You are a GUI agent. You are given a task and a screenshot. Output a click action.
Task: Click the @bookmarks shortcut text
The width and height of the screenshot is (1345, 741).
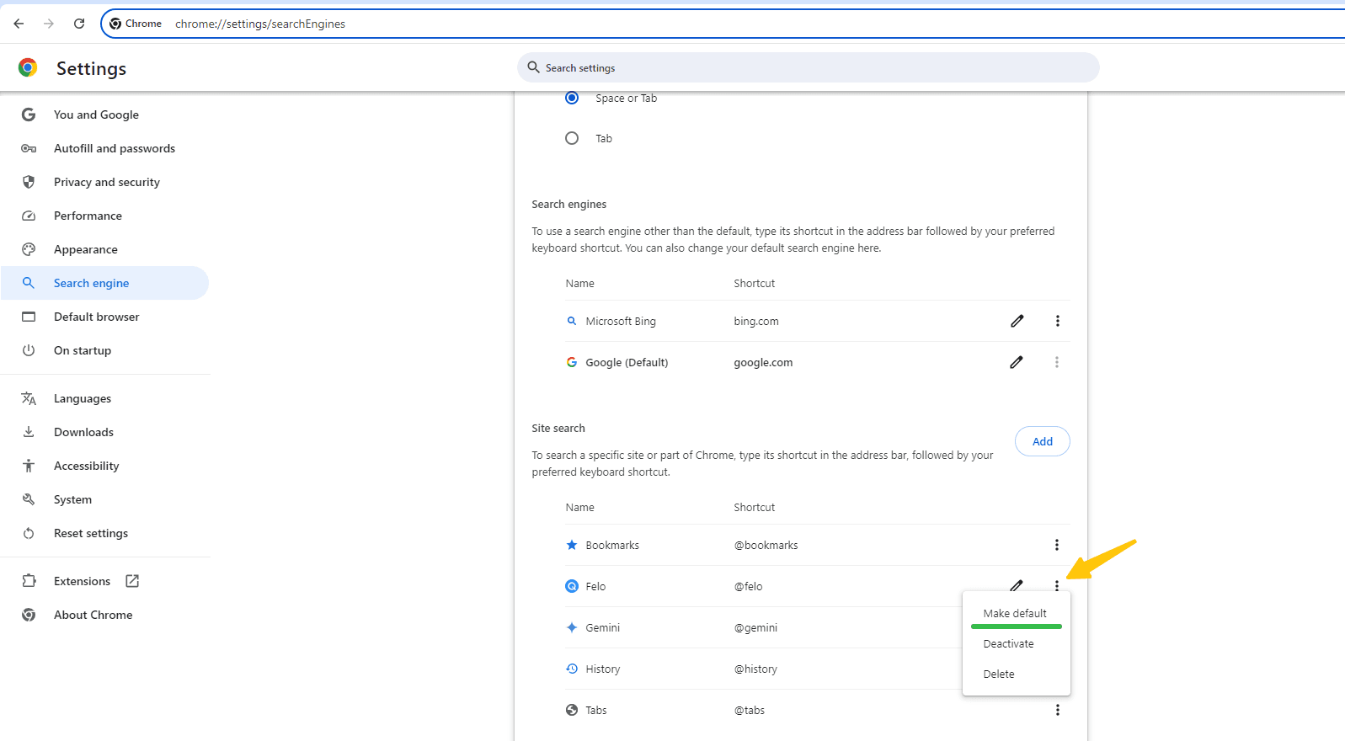pyautogui.click(x=766, y=545)
